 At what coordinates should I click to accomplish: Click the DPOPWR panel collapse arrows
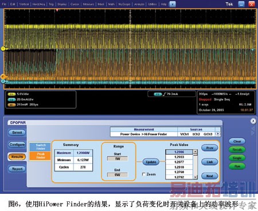[x=253, y=131]
